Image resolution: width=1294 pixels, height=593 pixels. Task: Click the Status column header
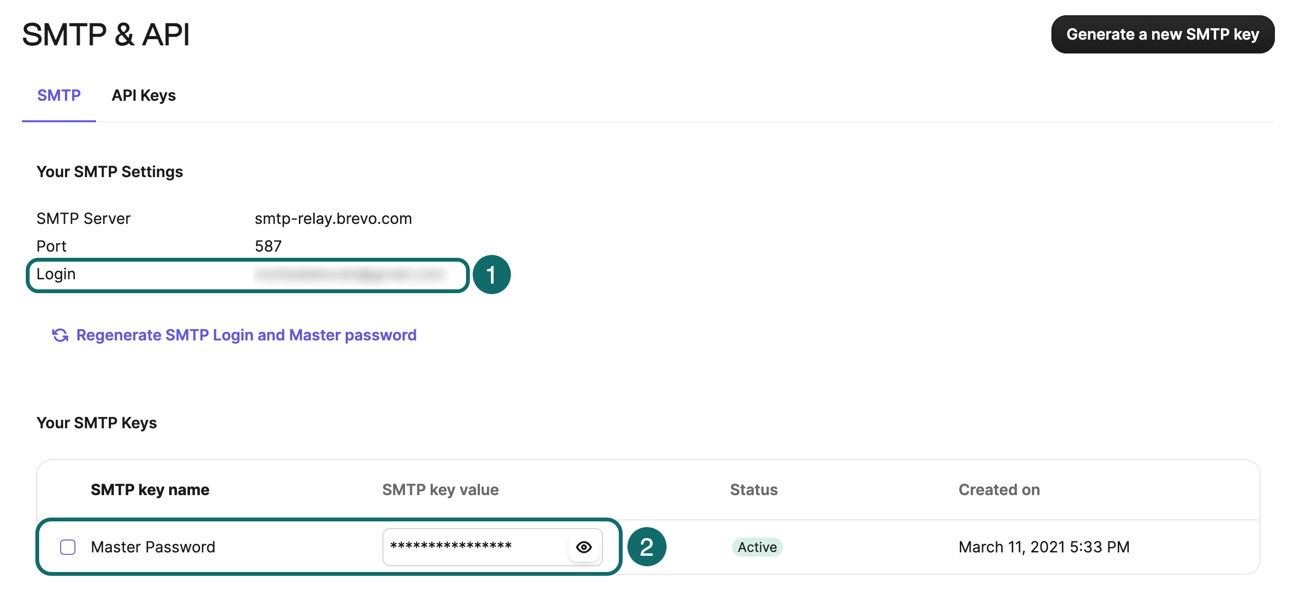[753, 489]
